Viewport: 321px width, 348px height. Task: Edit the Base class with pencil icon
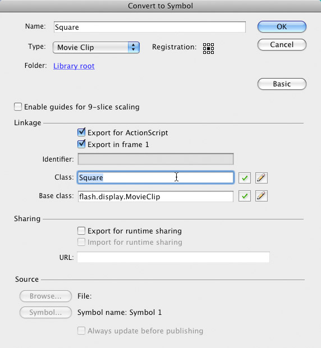click(x=262, y=196)
